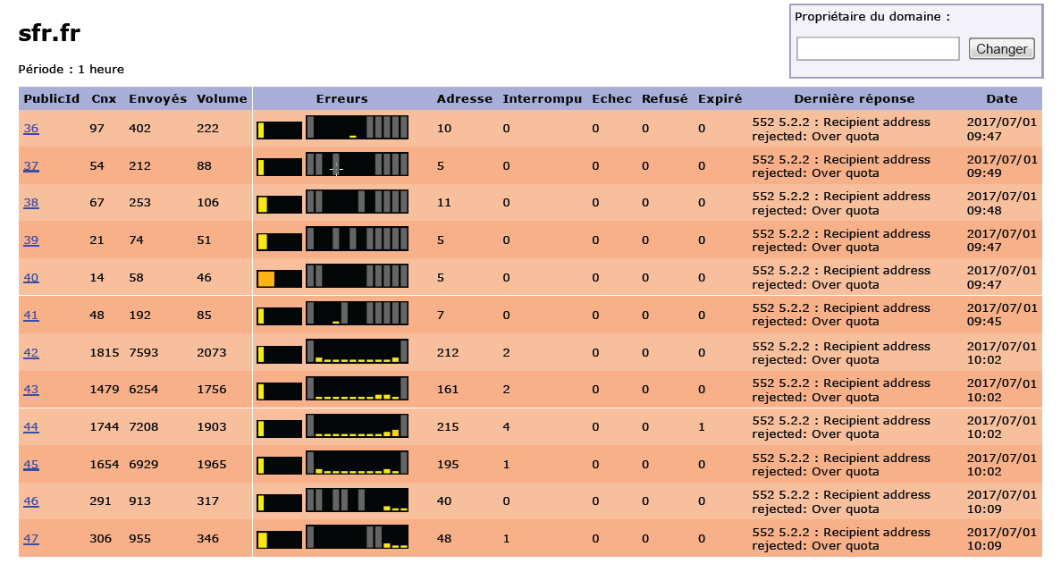Click Adresse value 161
The height and width of the screenshot is (572, 1061).
coord(448,390)
